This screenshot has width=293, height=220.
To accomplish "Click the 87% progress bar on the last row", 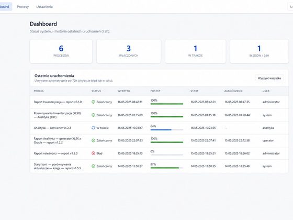I will point(167,168).
